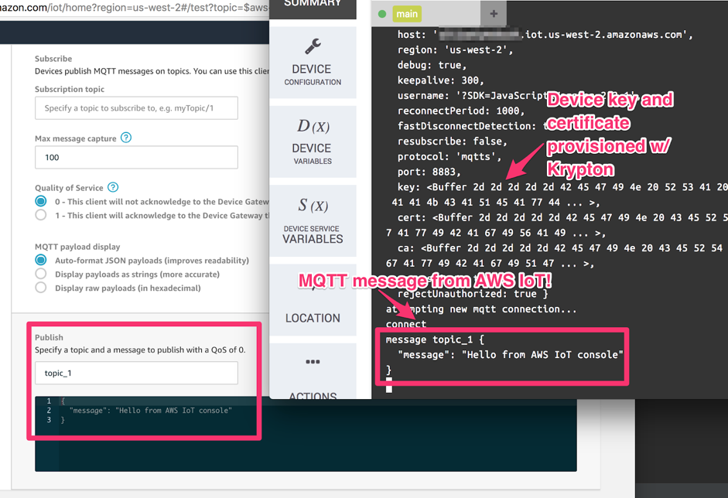Select the D(x) Device Variables icon
Image resolution: width=728 pixels, height=498 pixels.
pos(313,126)
